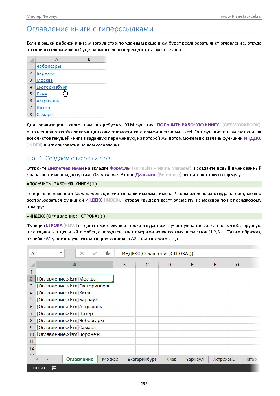Select row 11 header in lower spreadsheet
Image resolution: width=280 pixels, height=396 pixels.
tap(31, 341)
